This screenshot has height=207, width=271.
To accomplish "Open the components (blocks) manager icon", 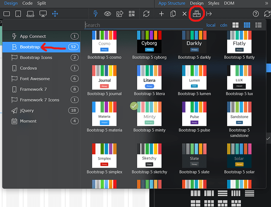I will pyautogui.click(x=197, y=14).
